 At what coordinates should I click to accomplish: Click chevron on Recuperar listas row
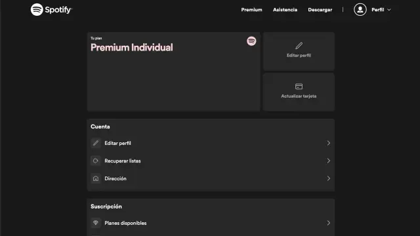click(x=328, y=161)
